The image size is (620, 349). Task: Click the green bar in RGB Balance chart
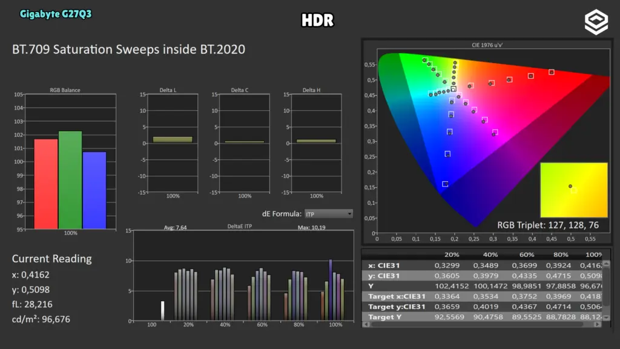click(x=70, y=180)
